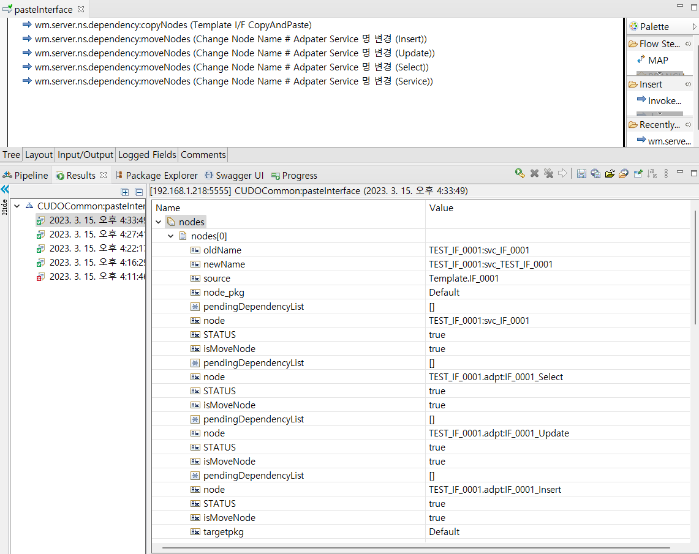Hide the results list with double-chevron
Viewport: 699px width, 554px height.
pyautogui.click(x=5, y=190)
